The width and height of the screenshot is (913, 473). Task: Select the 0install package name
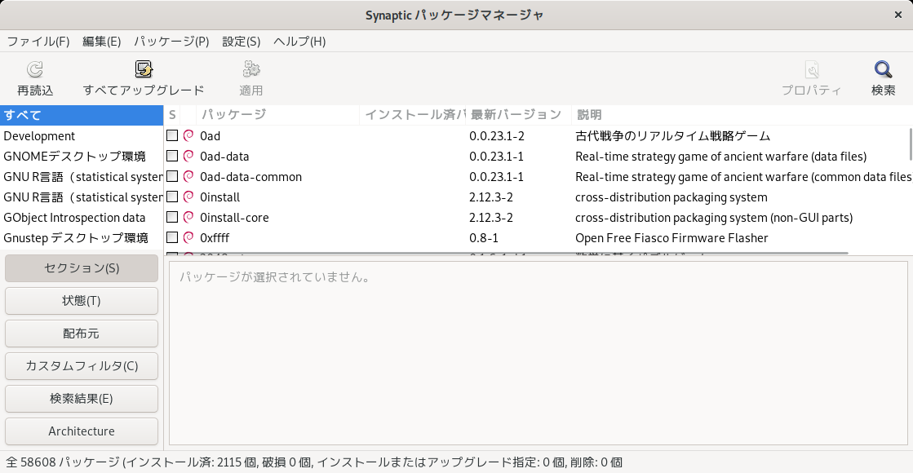click(220, 197)
